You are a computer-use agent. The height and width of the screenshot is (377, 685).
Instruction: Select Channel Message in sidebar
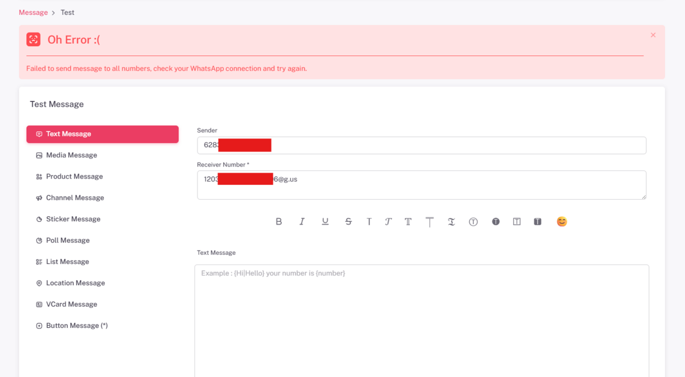75,198
